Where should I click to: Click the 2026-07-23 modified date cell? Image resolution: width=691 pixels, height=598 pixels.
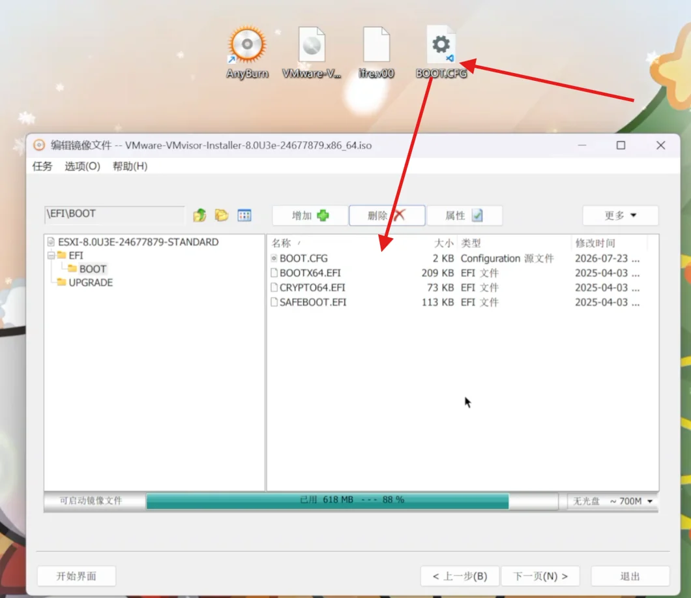coord(607,258)
